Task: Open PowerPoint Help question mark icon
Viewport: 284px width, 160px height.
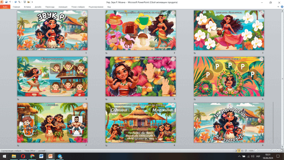Action: point(282,7)
